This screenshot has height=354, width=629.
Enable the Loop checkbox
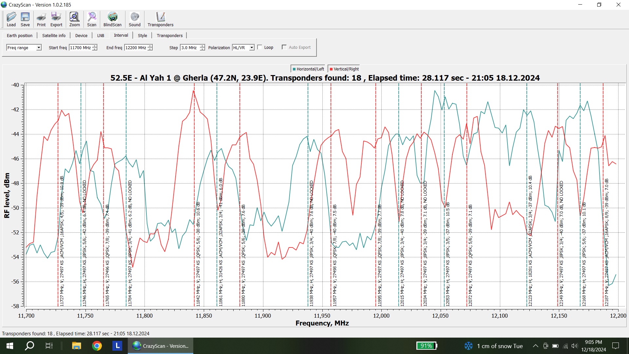point(260,47)
